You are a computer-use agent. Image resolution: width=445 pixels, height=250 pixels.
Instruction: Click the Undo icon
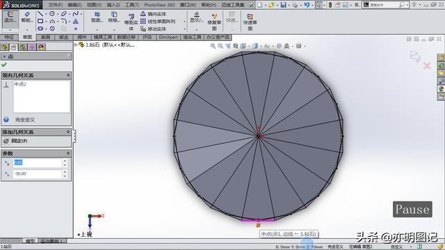coord(307,5)
